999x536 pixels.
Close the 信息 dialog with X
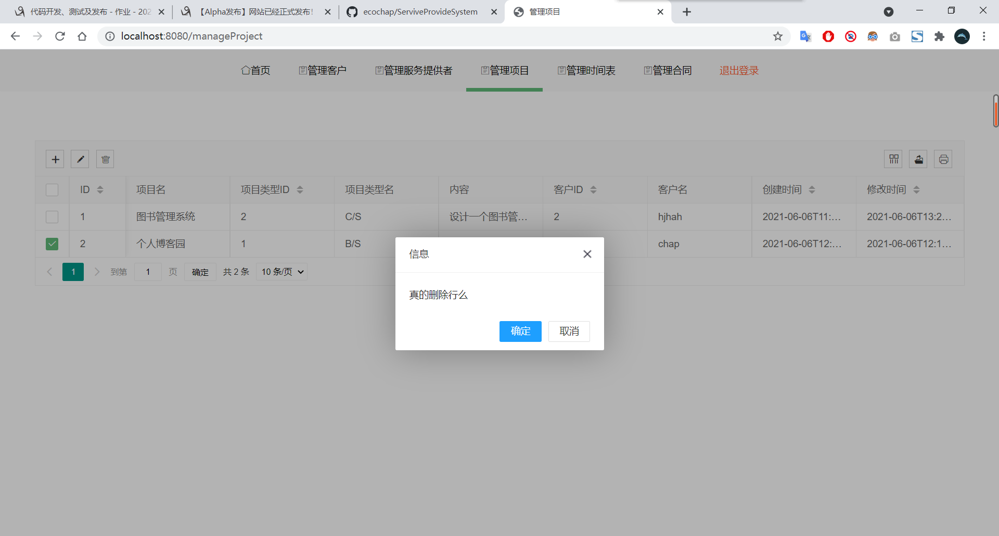click(x=587, y=254)
